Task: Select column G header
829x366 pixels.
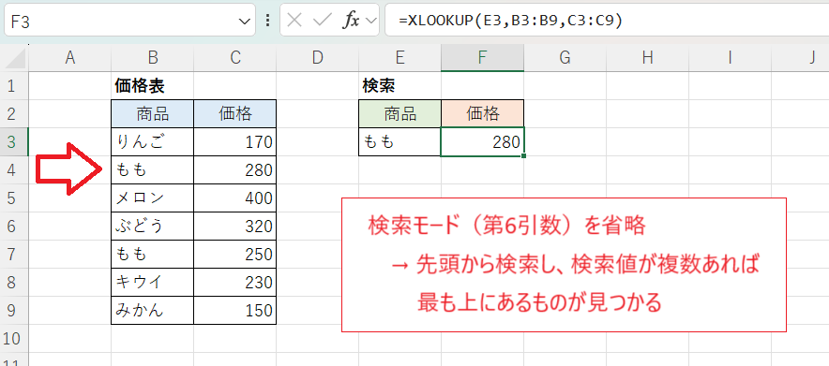Action: click(x=565, y=58)
